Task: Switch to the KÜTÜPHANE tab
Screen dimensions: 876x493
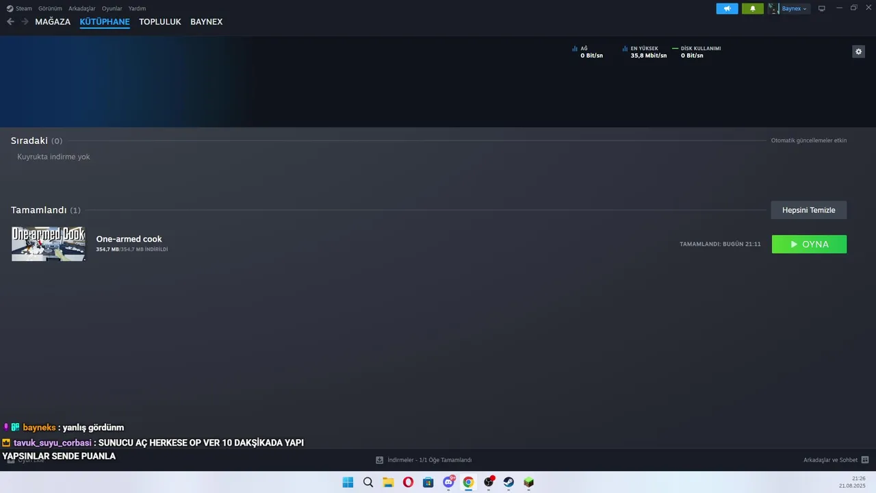Action: [x=105, y=22]
